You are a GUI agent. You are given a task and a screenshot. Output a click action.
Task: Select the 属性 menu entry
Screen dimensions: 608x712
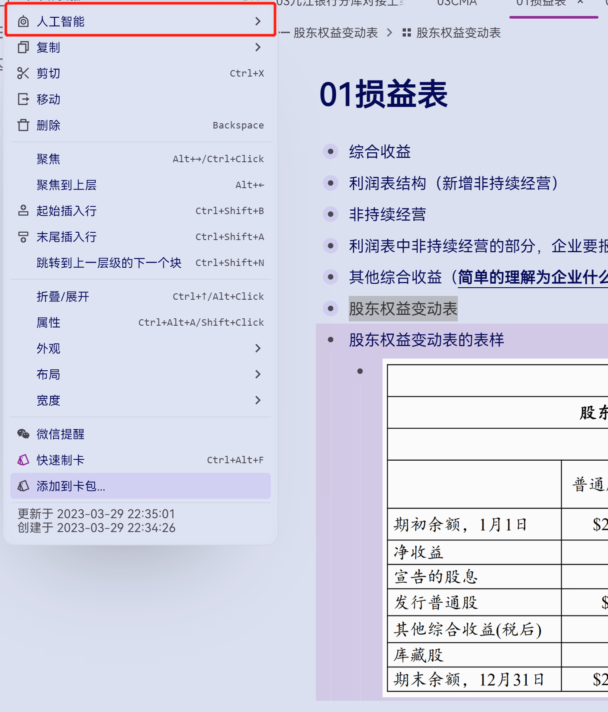coord(48,323)
